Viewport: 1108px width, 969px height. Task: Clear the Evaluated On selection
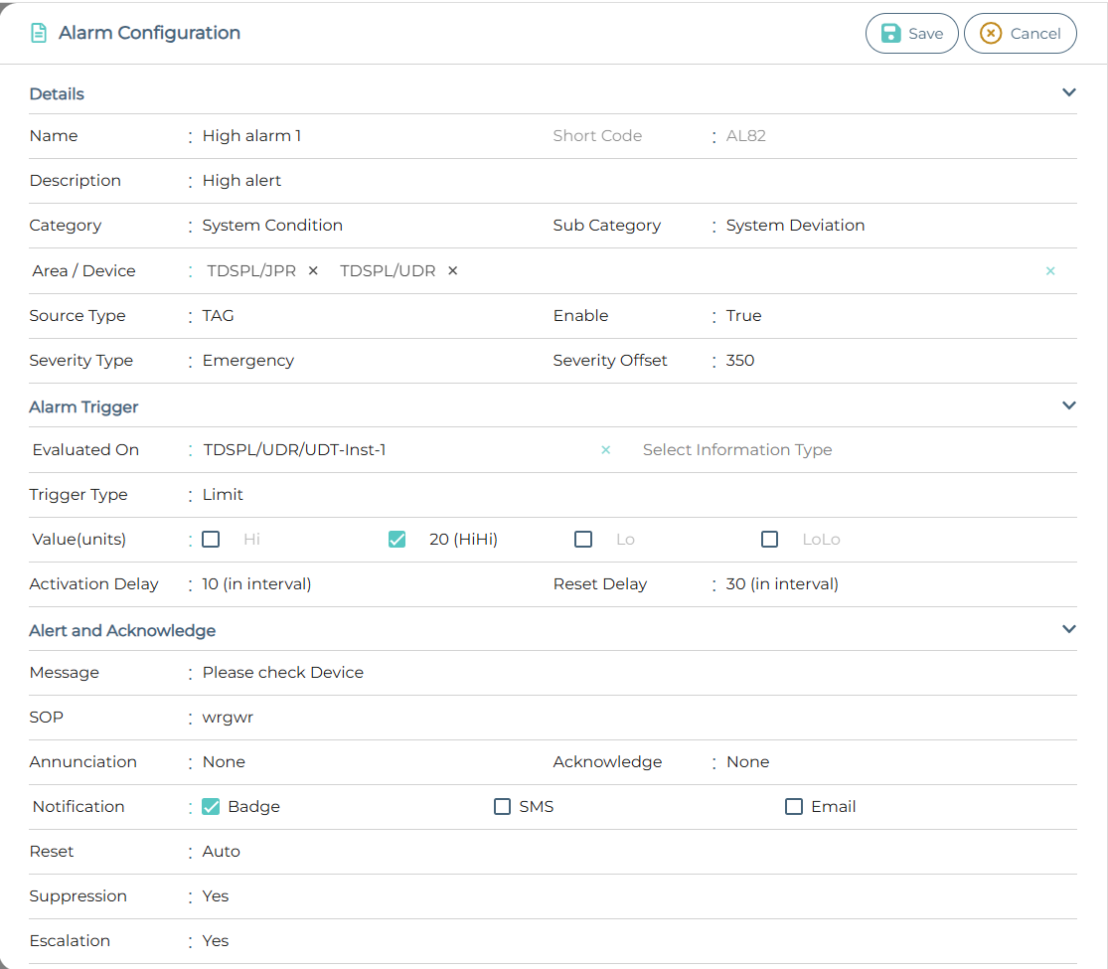coord(605,450)
